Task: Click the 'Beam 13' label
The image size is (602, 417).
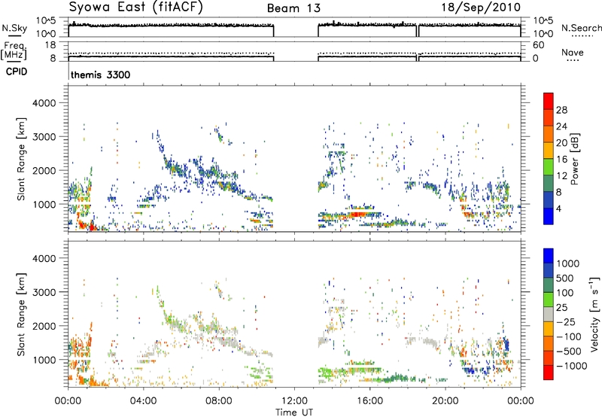Action: (x=293, y=8)
